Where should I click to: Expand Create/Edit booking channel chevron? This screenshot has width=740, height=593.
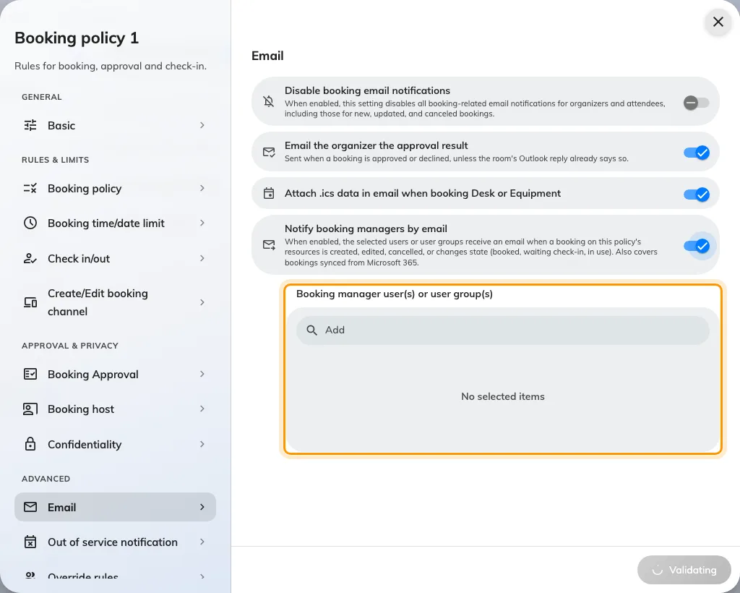click(202, 302)
